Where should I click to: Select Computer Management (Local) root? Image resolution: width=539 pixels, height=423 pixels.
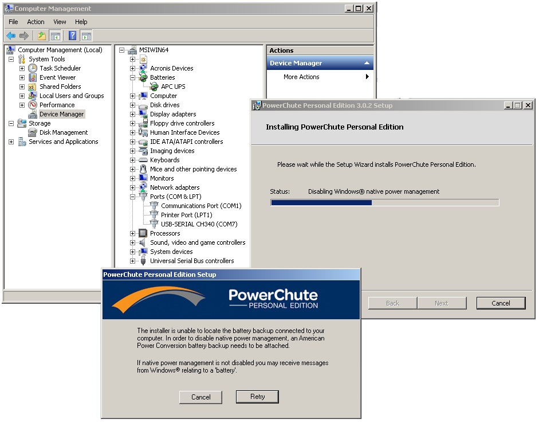[60, 50]
